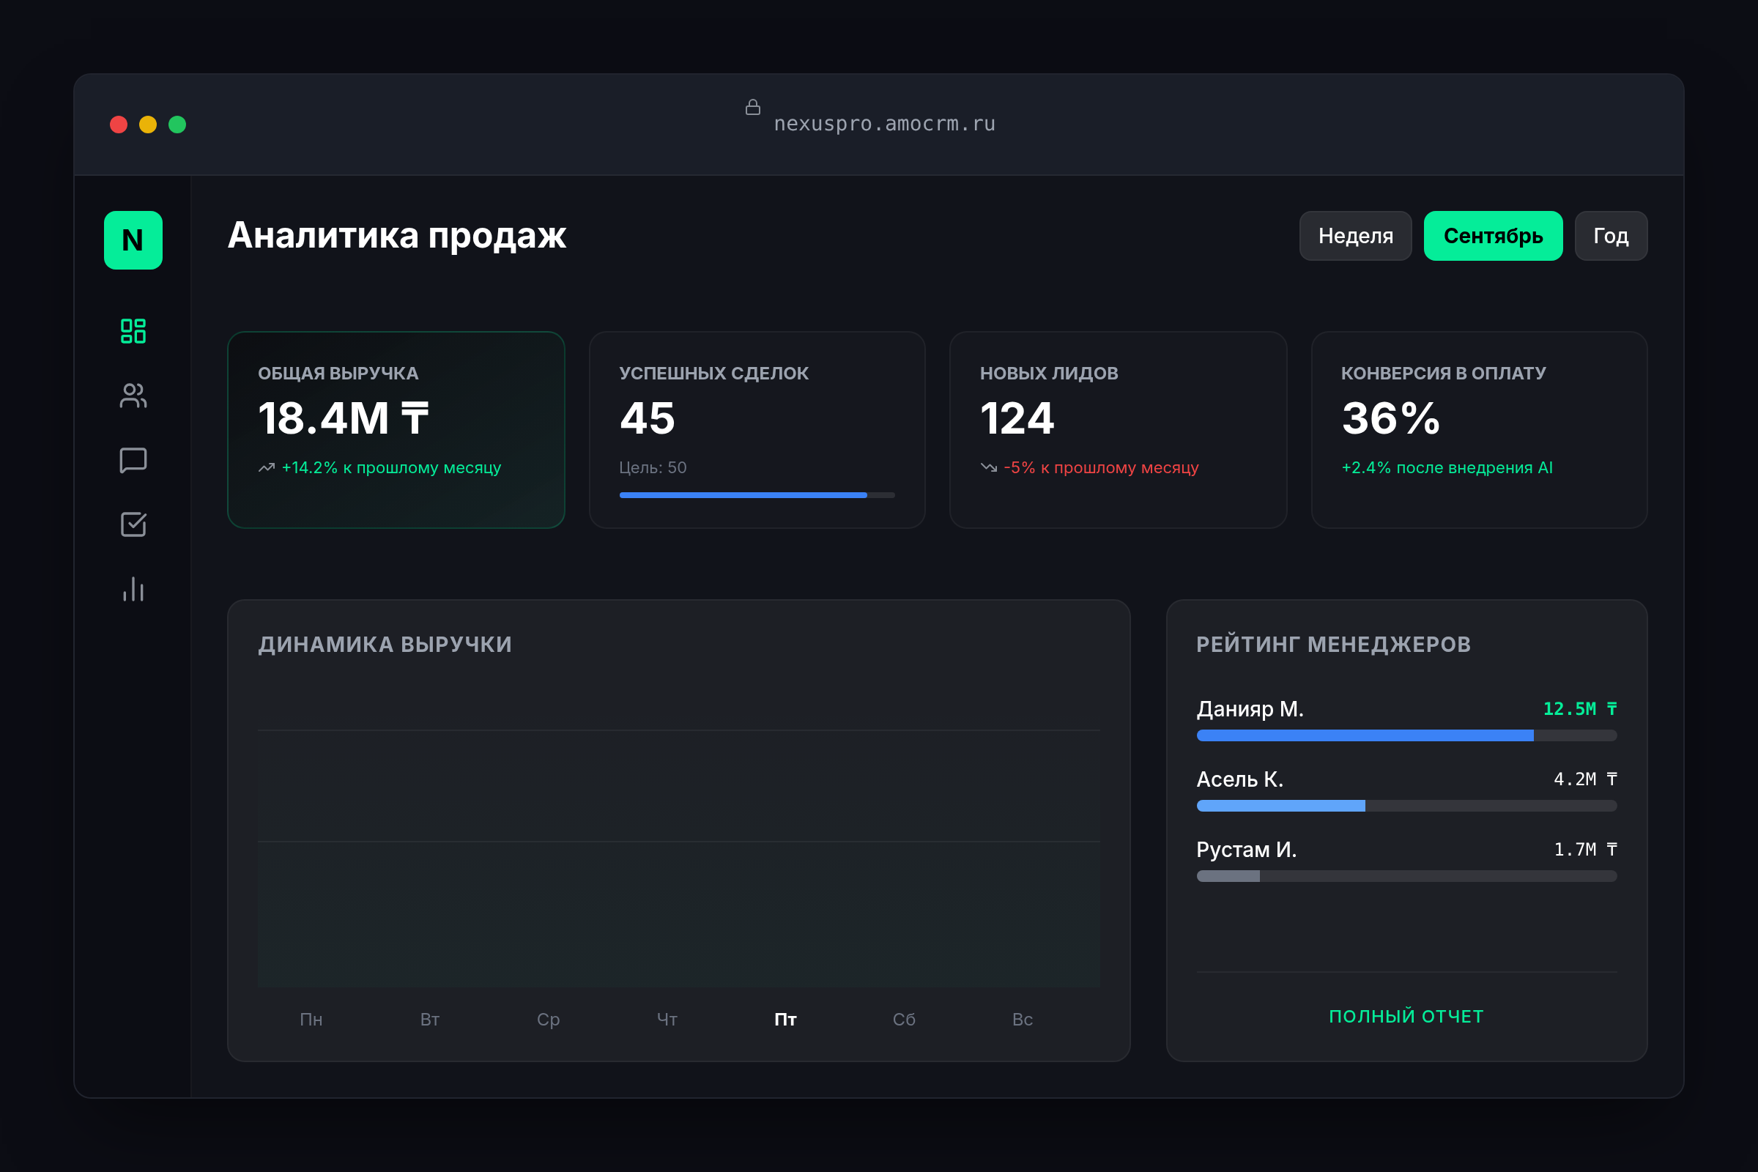Select the Пт day on revenue chart

pos(785,1020)
